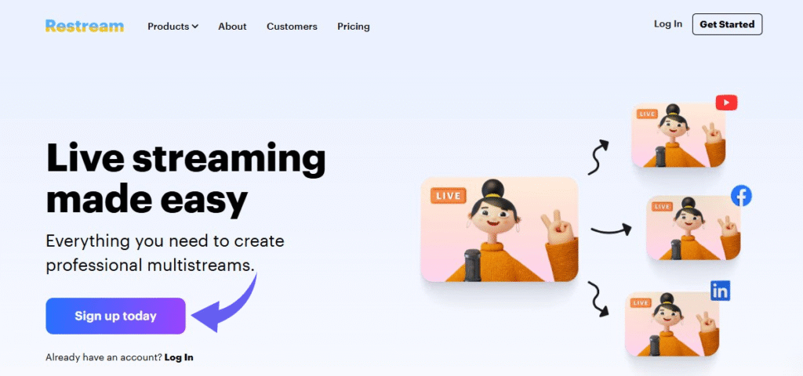
Task: Select the main live stream thumbnail
Action: 500,230
